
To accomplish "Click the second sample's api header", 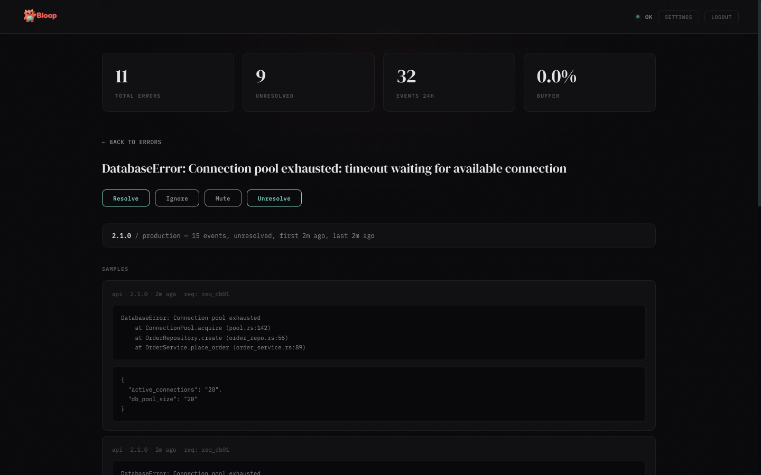I will [x=117, y=450].
